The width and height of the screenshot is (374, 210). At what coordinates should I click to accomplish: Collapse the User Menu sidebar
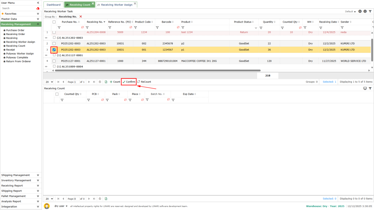38,3
